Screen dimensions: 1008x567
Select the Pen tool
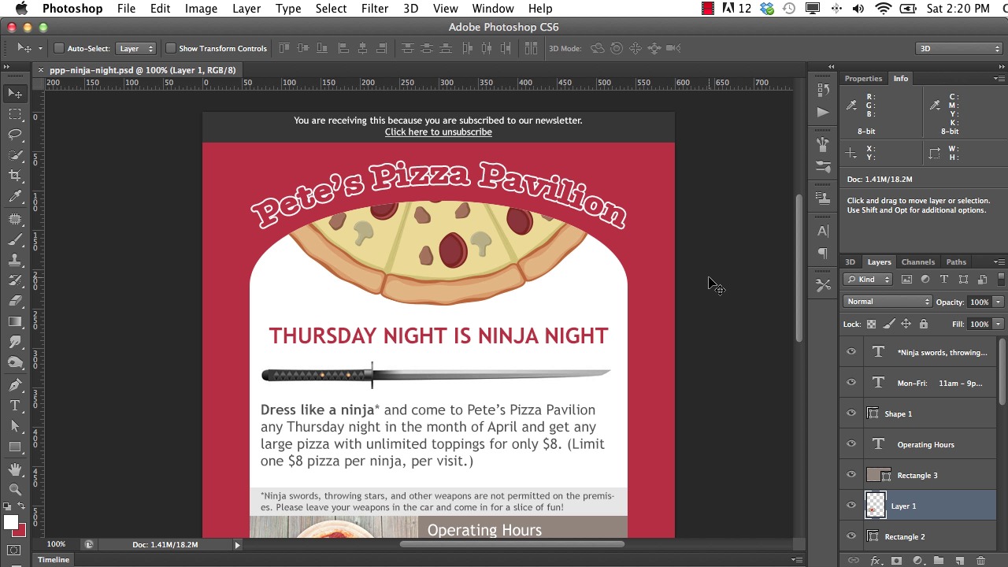point(15,384)
